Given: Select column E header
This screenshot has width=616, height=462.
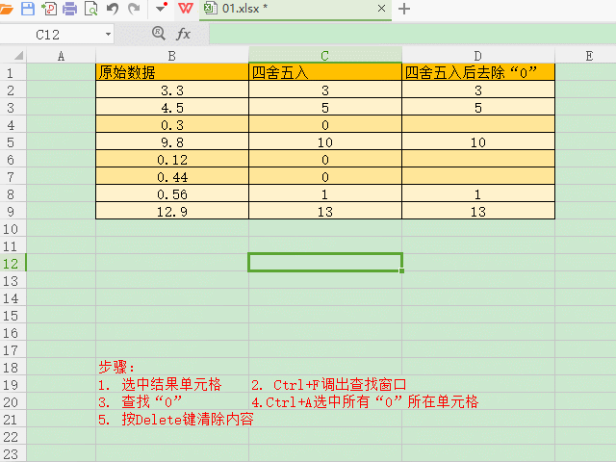Looking at the screenshot, I should coord(585,56).
